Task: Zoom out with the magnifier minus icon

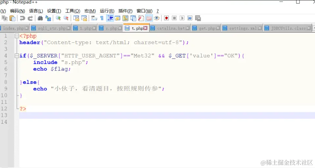Action: tap(66, 18)
